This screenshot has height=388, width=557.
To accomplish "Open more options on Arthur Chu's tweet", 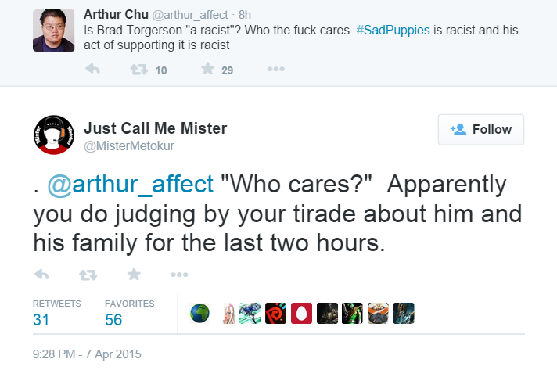I will pyautogui.click(x=276, y=69).
